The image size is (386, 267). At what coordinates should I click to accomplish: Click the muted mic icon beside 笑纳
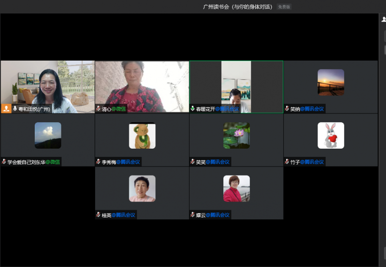coord(287,109)
